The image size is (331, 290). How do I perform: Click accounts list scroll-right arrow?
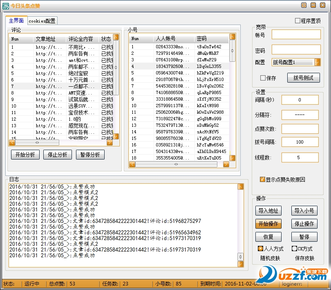coord(226,164)
